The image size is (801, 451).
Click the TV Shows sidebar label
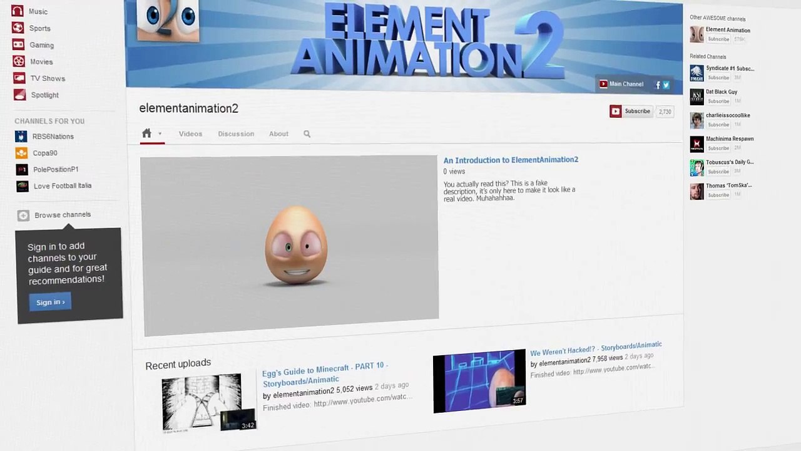tap(48, 78)
